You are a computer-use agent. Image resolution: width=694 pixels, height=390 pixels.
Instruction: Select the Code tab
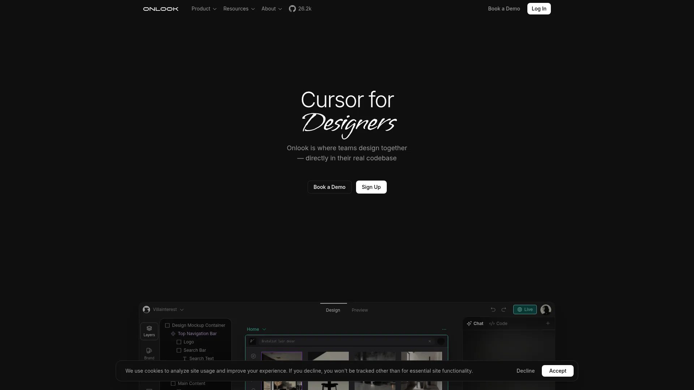[498, 324]
